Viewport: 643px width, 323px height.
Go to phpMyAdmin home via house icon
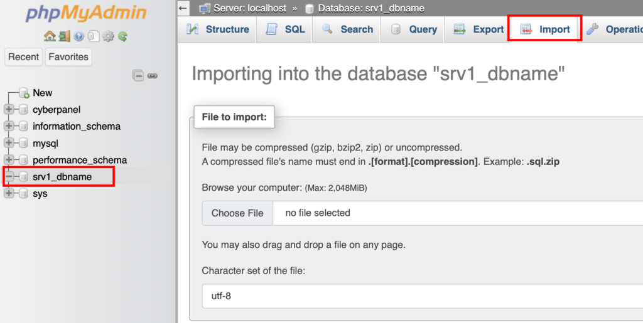point(50,36)
